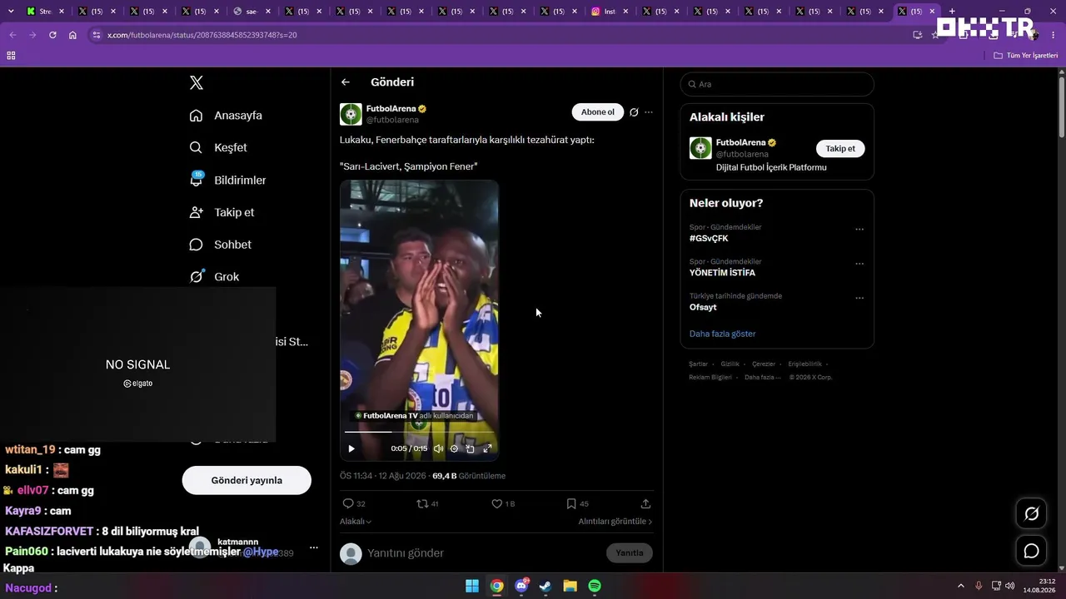Open the Ofsayt trending topic
This screenshot has height=599, width=1066.
tap(703, 307)
